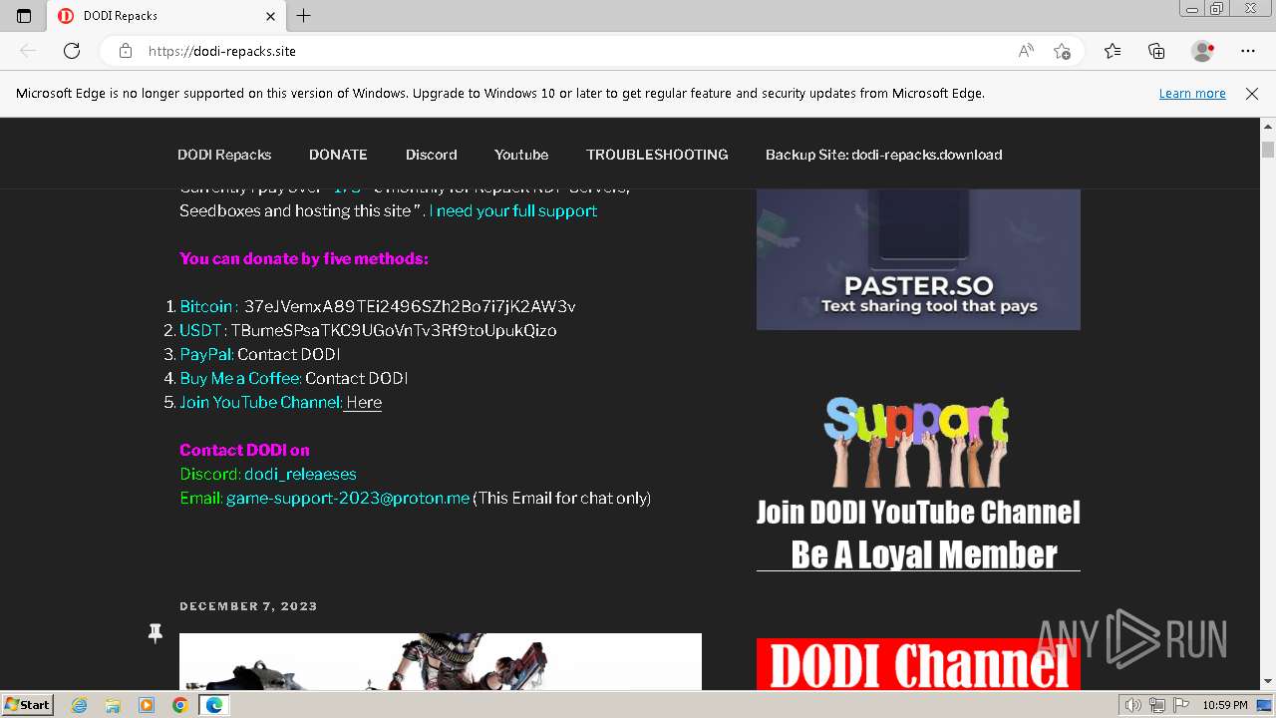Dismiss the Edge support notification bar
The width and height of the screenshot is (1276, 718).
[1252, 94]
